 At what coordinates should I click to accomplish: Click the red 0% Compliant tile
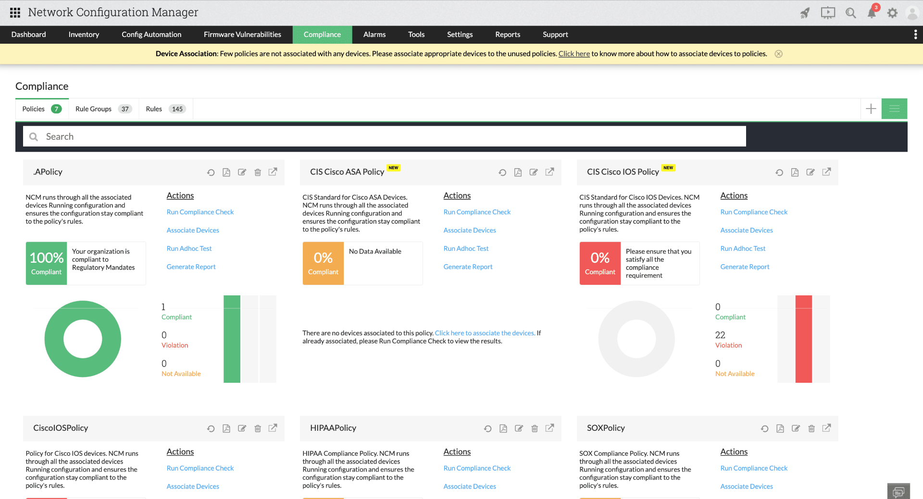point(600,263)
